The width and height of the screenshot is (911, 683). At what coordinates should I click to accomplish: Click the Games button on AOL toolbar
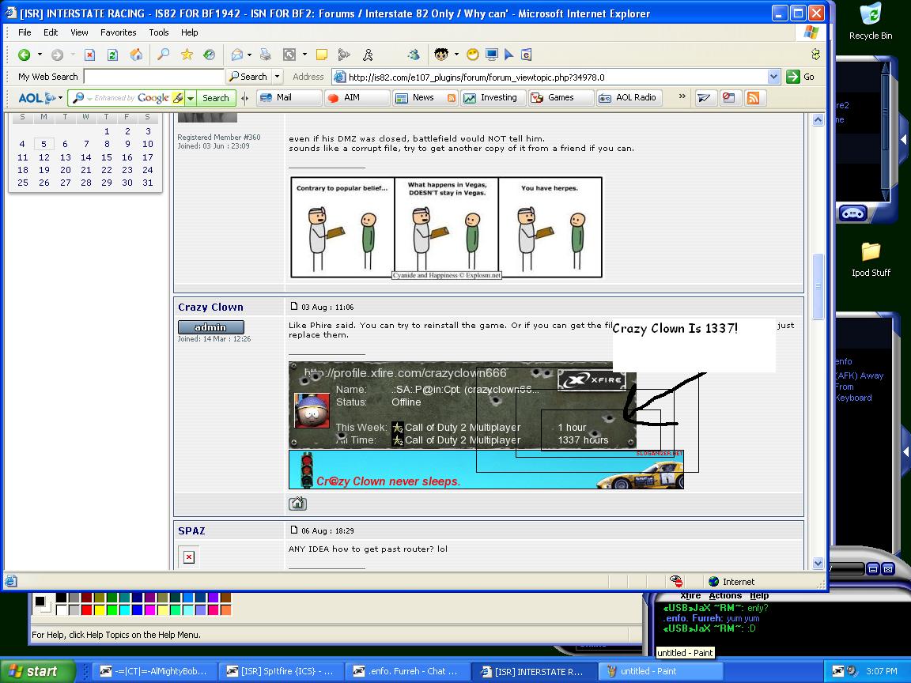(561, 97)
